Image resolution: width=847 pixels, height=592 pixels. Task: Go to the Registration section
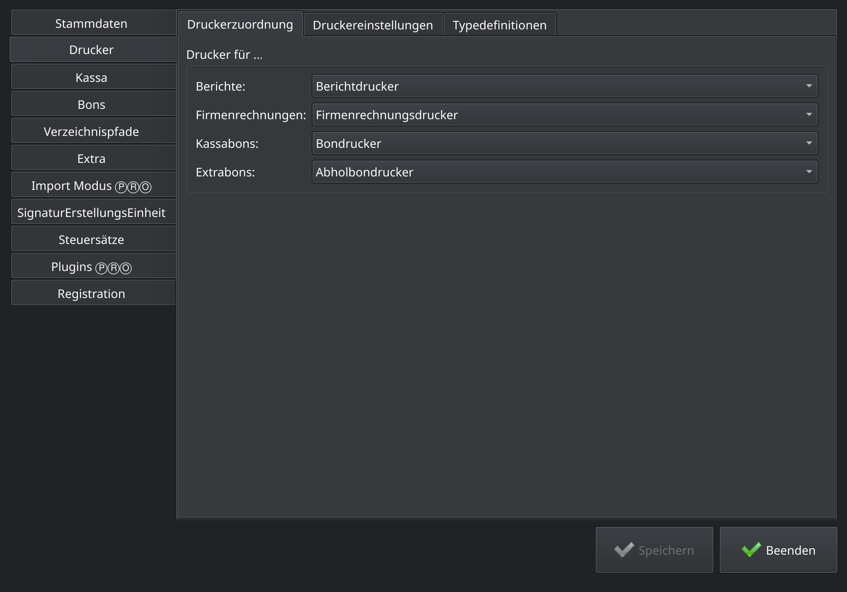tap(93, 293)
